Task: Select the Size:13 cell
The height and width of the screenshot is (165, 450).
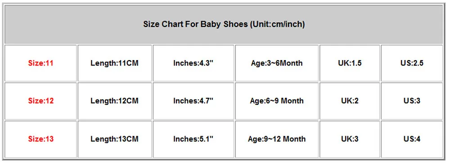Action: 41,139
